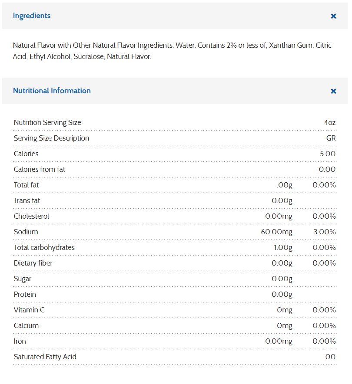Click the Total fat row label
Image resolution: width=352 pixels, height=384 pixels.
click(27, 185)
